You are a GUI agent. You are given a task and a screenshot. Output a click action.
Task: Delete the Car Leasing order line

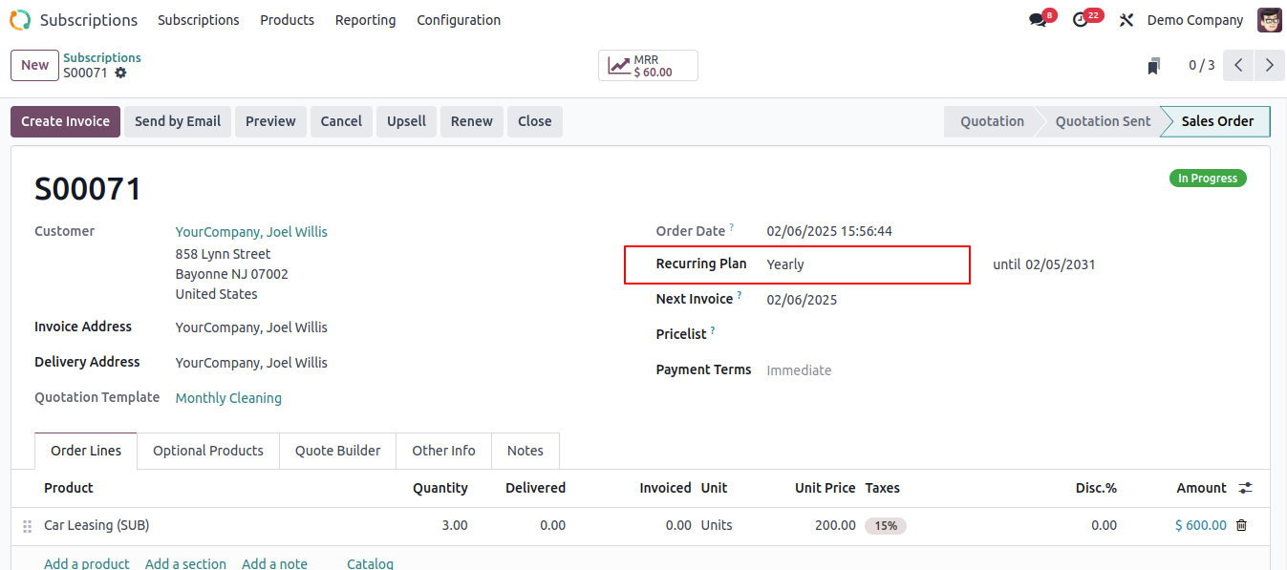point(1241,525)
